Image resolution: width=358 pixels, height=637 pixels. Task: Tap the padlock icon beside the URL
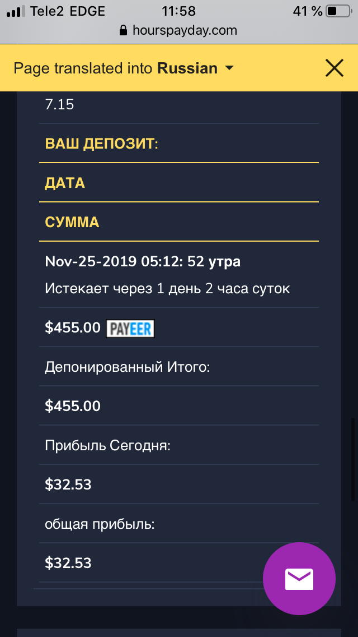point(124,30)
